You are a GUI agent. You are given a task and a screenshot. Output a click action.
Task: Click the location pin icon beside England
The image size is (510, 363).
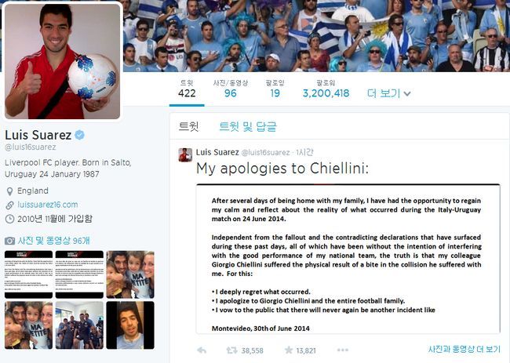click(x=9, y=191)
